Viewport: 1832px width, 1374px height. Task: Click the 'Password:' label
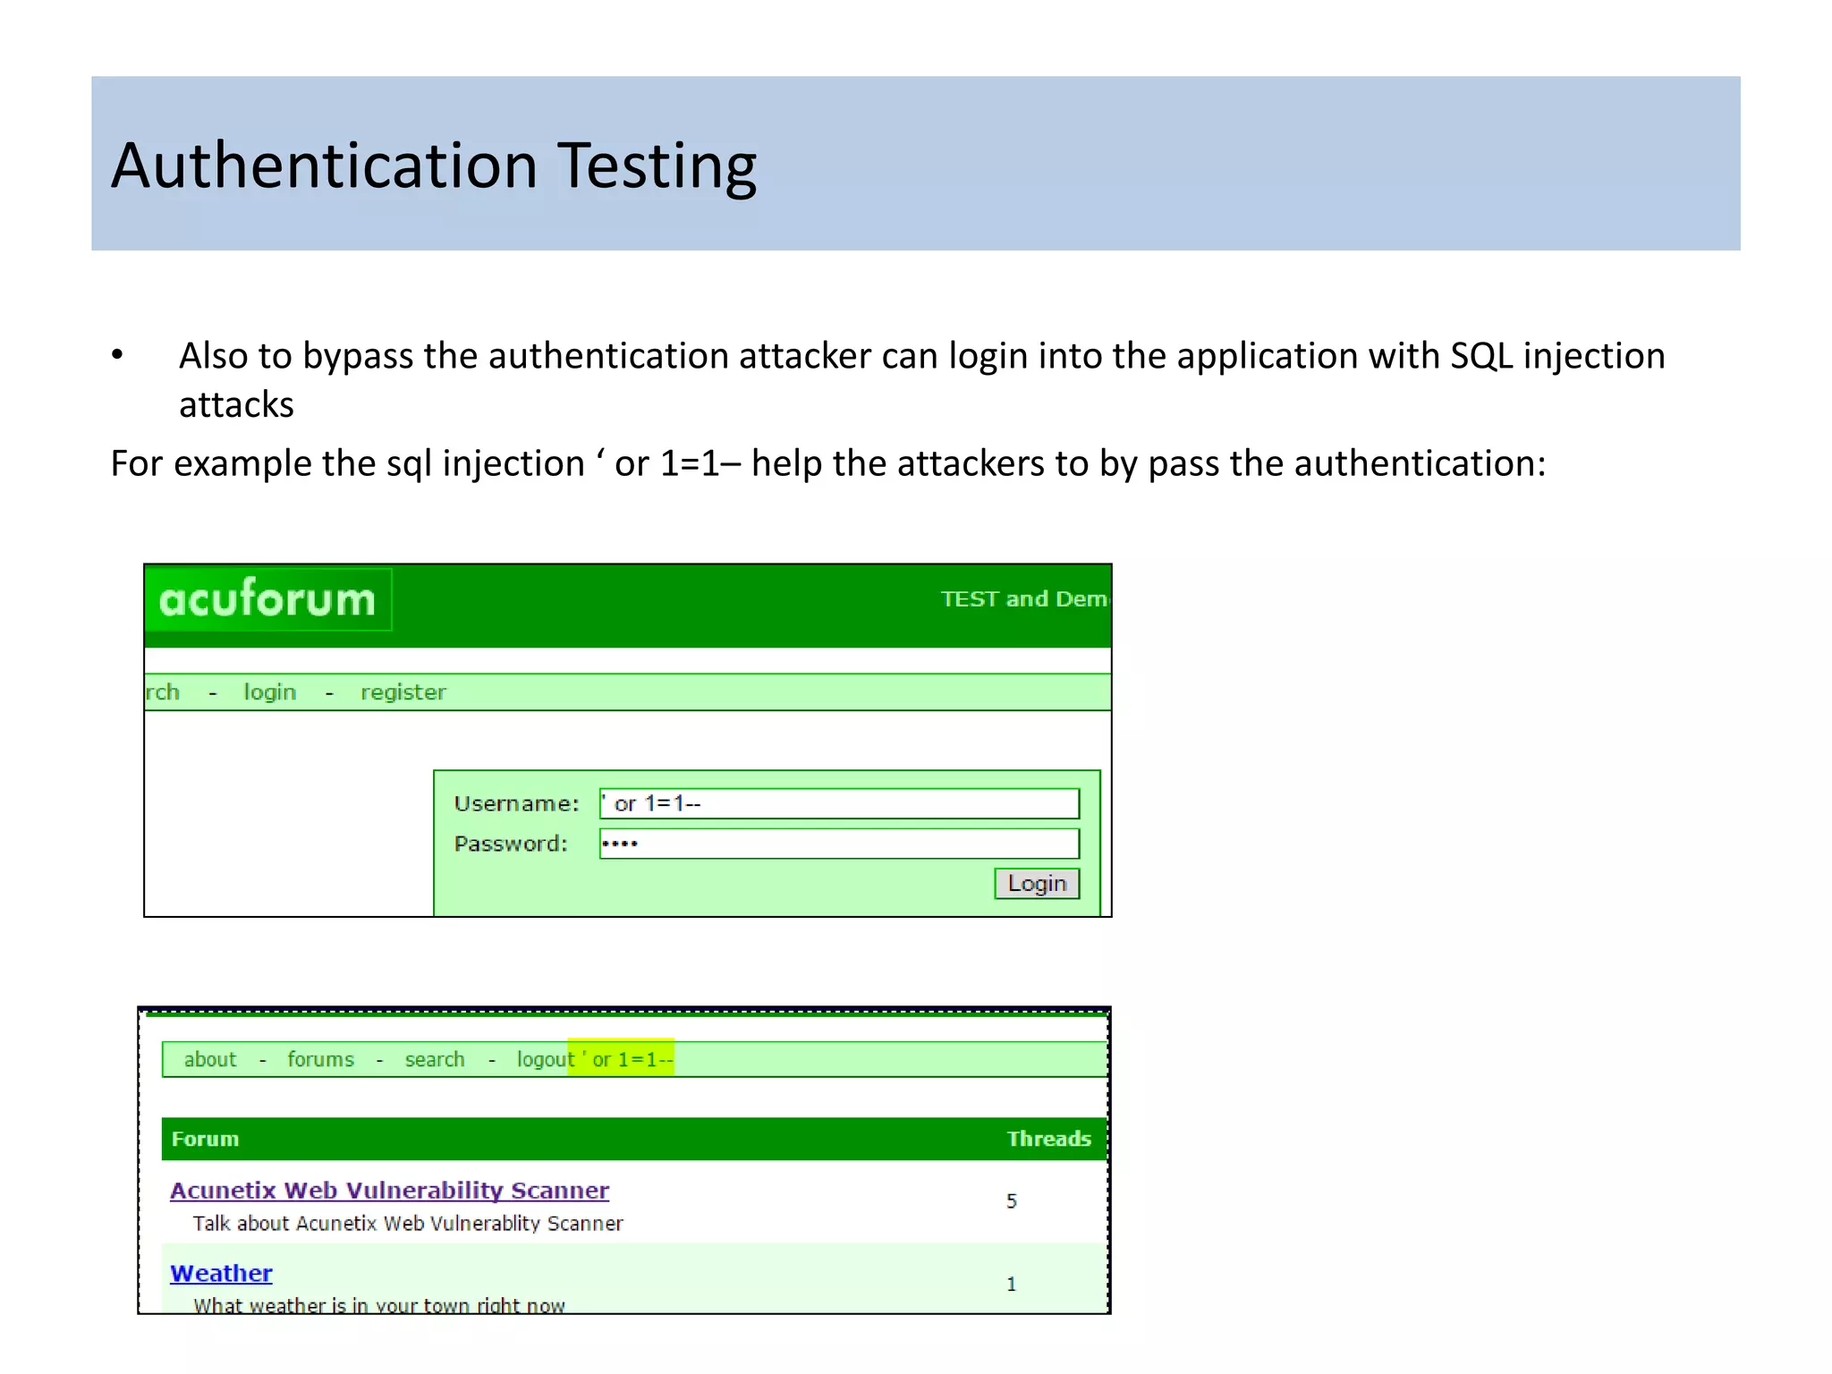pos(511,844)
